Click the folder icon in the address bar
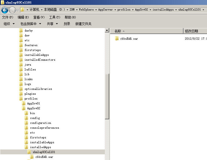Screen dimensions: 207x160 point(22,10)
